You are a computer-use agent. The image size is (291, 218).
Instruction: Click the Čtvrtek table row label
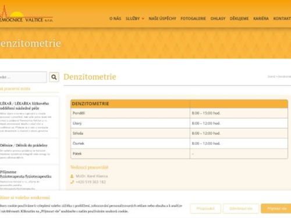79,144
